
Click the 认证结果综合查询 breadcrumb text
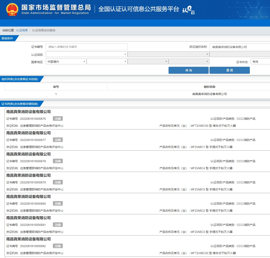[43, 30]
